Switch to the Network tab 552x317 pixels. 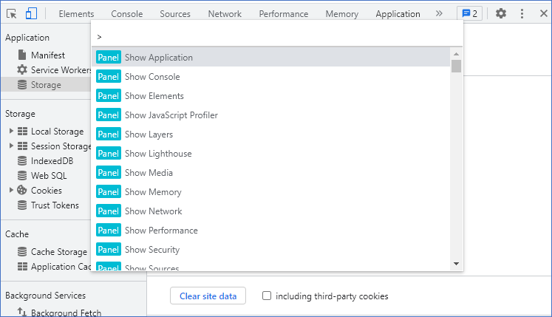pos(225,14)
